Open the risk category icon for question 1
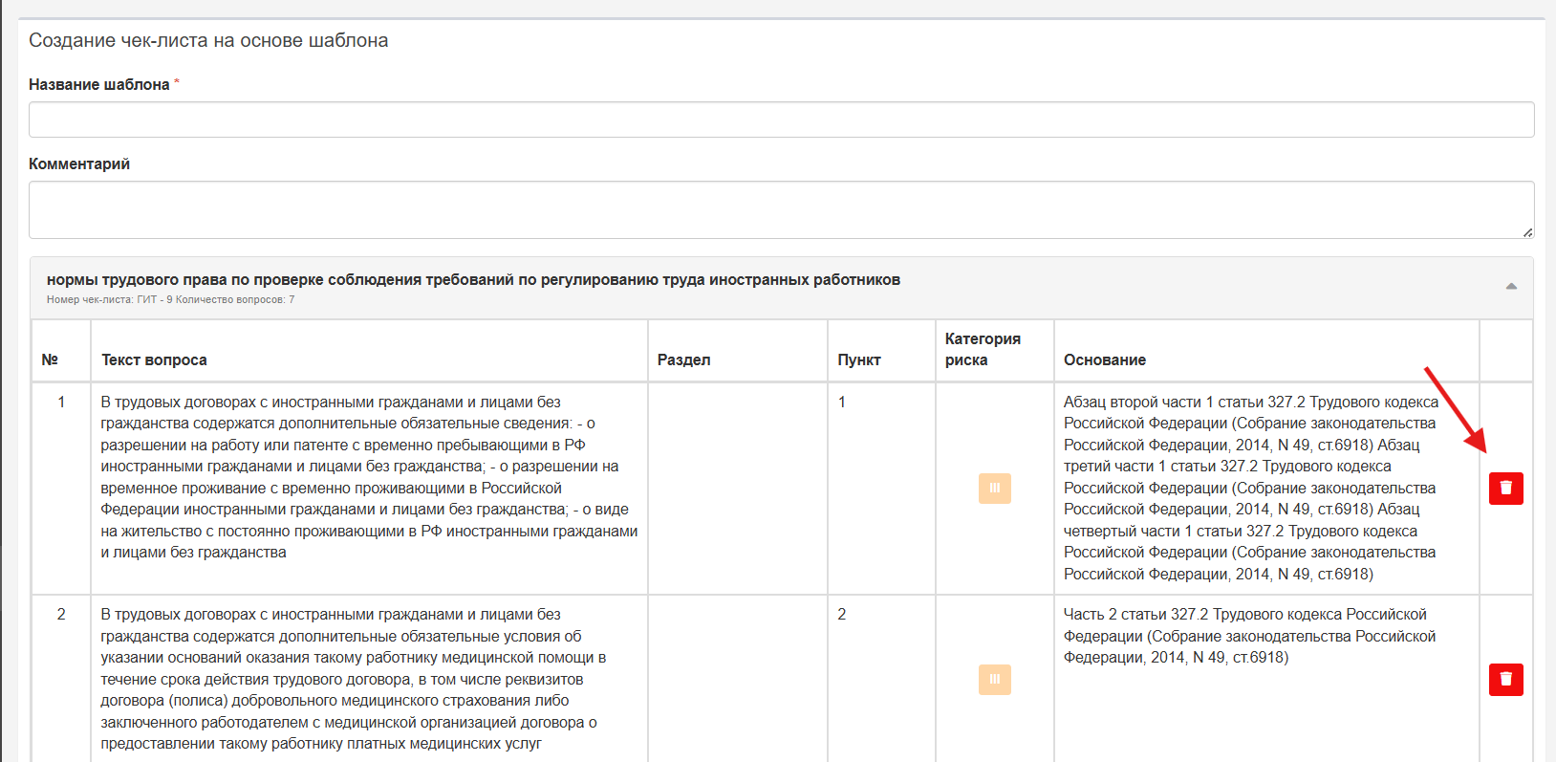The height and width of the screenshot is (762, 1556). [x=994, y=489]
